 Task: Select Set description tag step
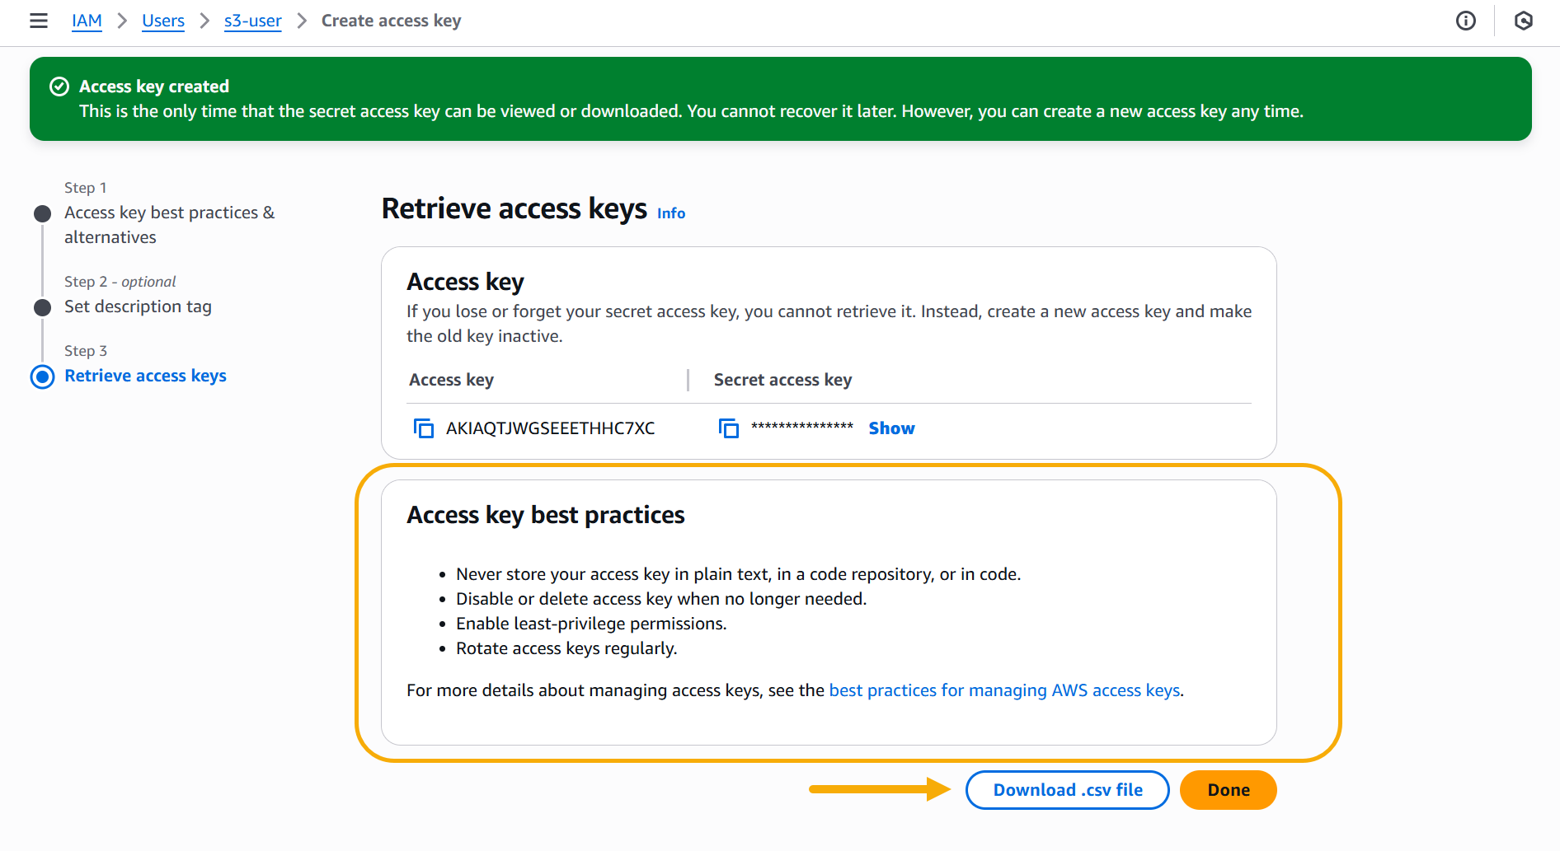coord(138,306)
